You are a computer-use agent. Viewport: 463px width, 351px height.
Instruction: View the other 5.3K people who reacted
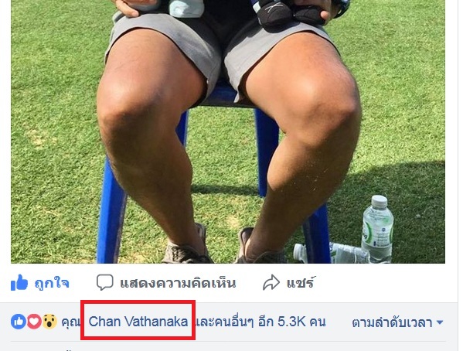[x=261, y=322]
